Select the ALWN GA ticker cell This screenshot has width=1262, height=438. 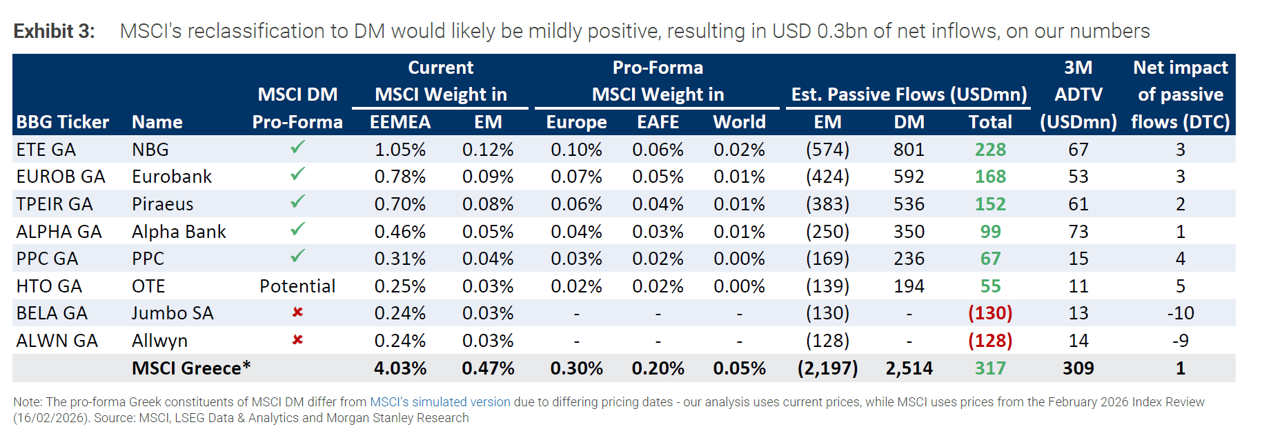[57, 341]
